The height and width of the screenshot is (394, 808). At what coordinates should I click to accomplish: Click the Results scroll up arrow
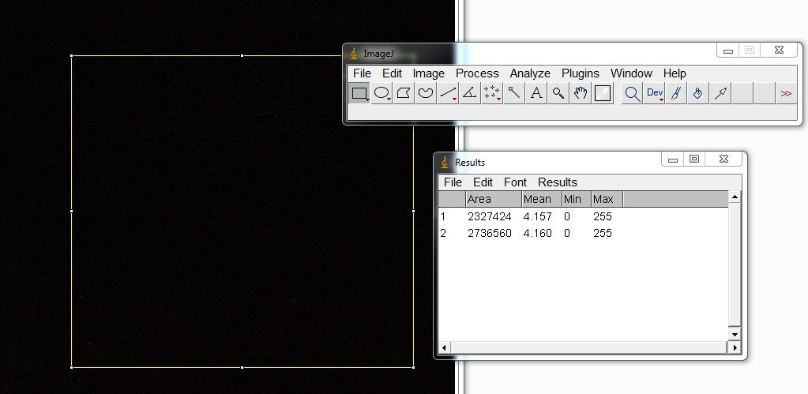[735, 197]
